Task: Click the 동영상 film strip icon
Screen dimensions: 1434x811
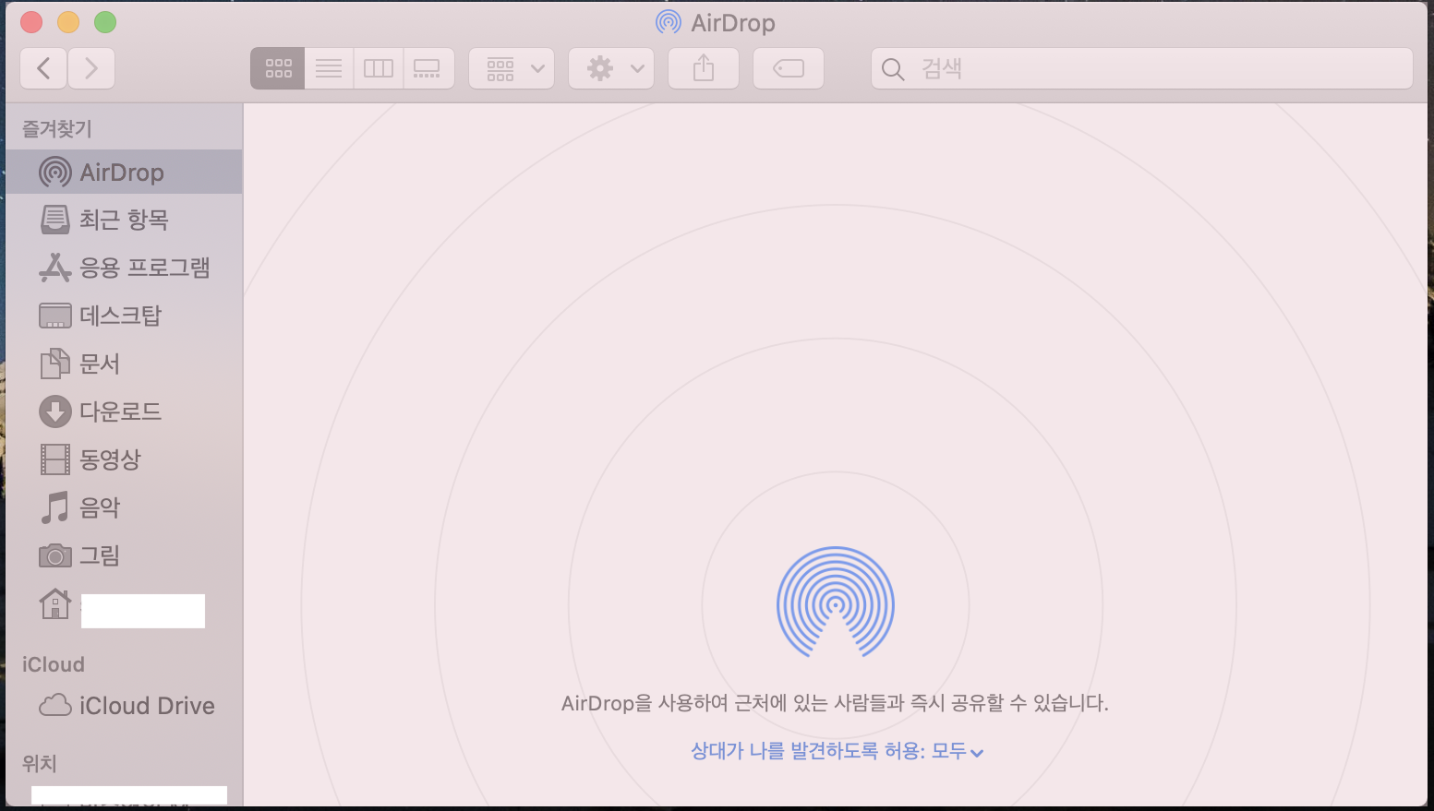Action: pos(55,459)
